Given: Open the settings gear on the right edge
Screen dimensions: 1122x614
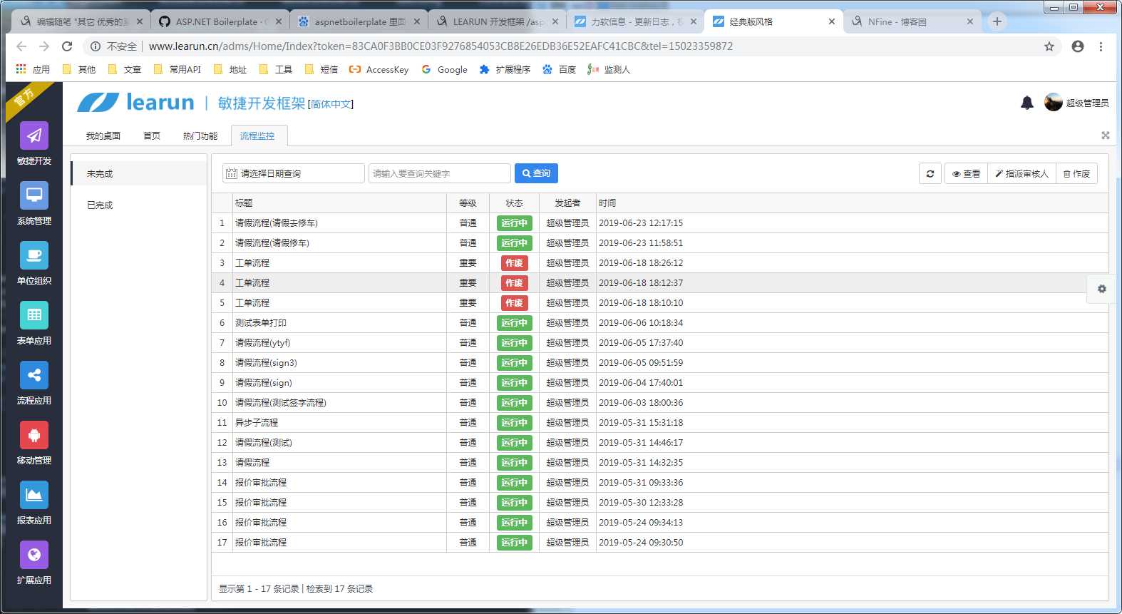Looking at the screenshot, I should (1102, 289).
